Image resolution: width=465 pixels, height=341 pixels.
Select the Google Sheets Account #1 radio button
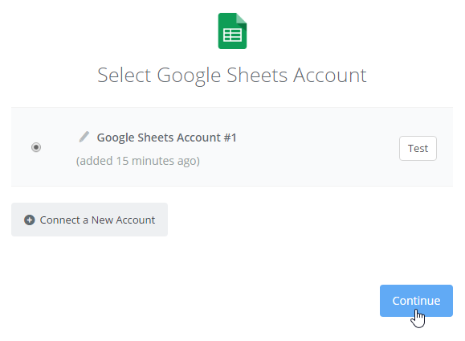[x=36, y=147]
